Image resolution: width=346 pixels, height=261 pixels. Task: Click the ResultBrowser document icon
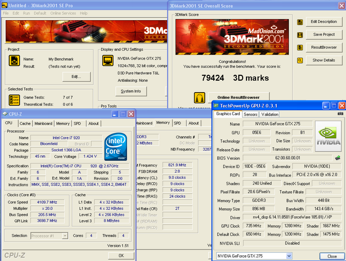pos(300,47)
